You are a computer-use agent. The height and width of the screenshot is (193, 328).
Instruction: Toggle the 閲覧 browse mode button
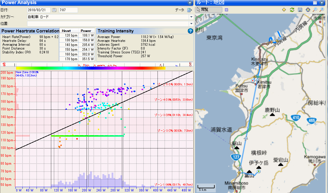click(x=209, y=10)
